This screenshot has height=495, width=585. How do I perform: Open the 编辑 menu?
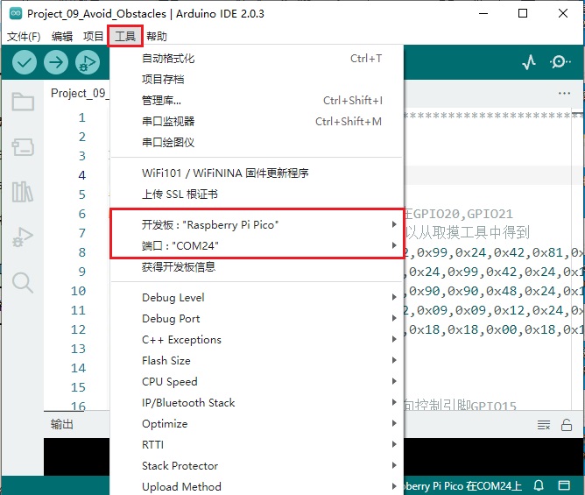coord(62,37)
